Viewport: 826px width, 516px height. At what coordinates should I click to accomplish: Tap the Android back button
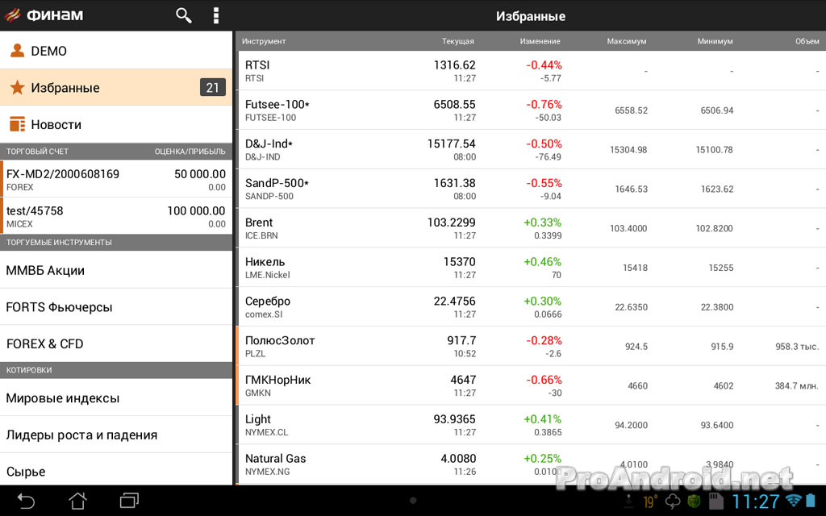point(25,501)
